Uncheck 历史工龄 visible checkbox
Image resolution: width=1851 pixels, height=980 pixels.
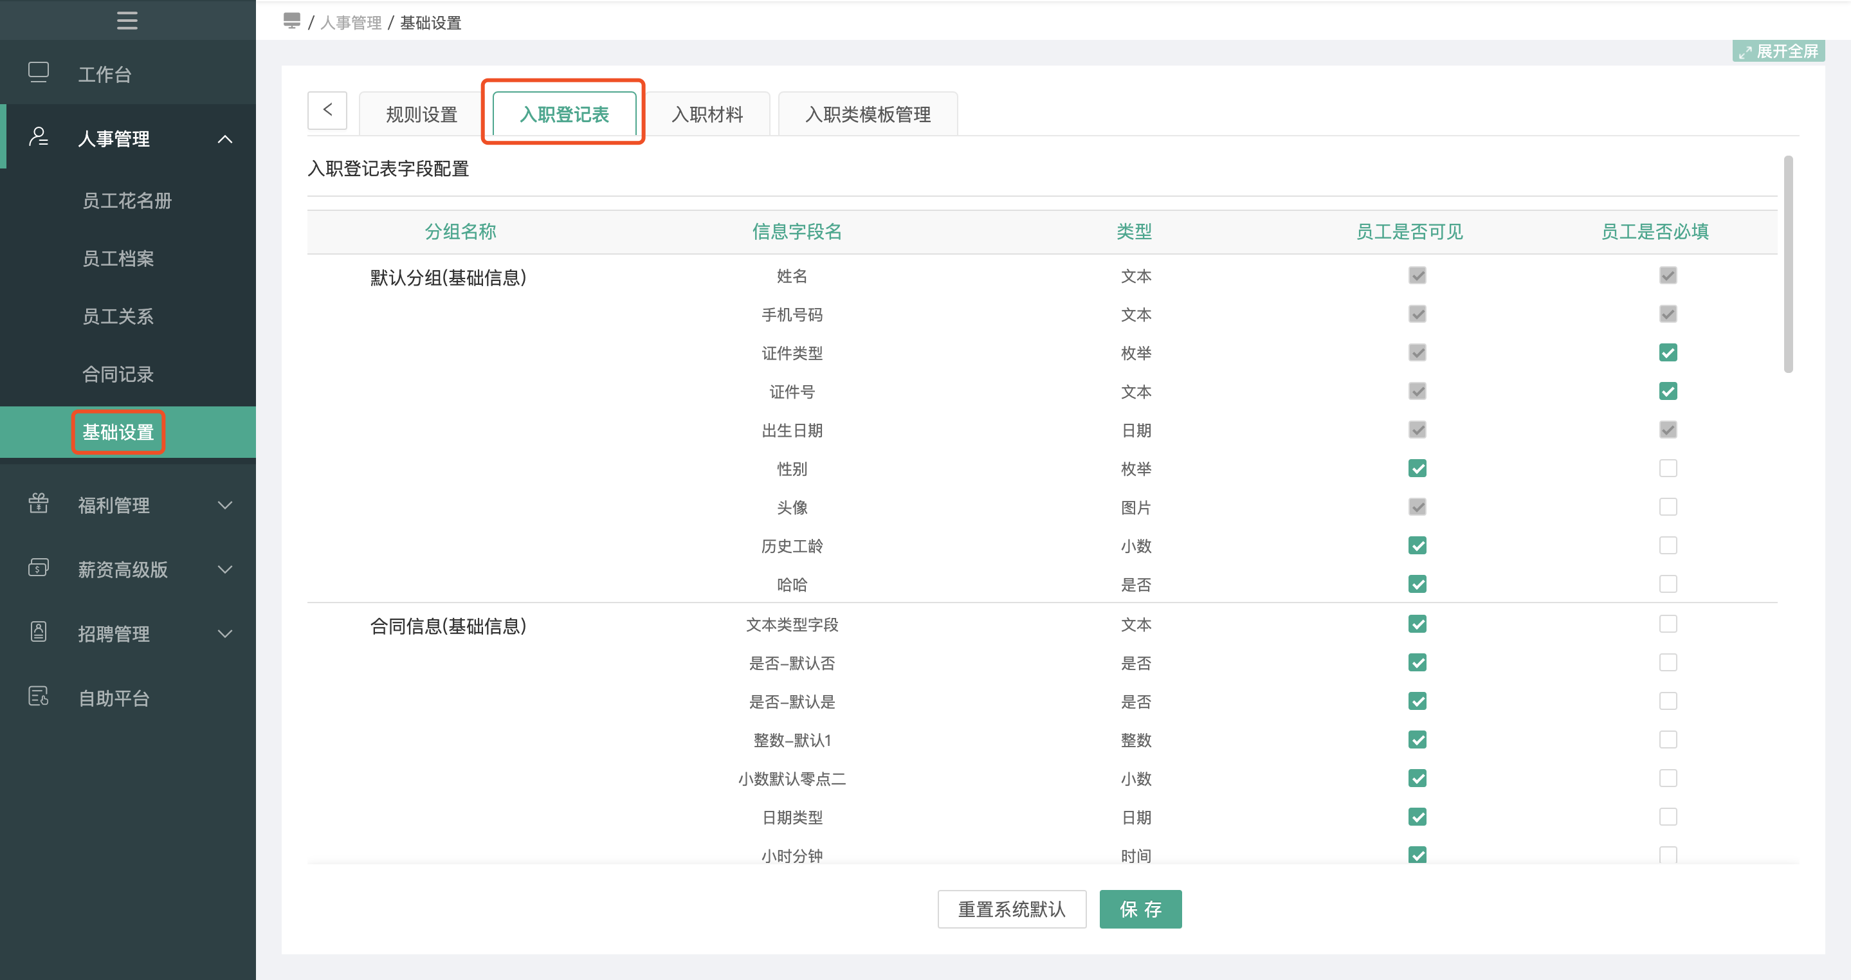click(1417, 546)
